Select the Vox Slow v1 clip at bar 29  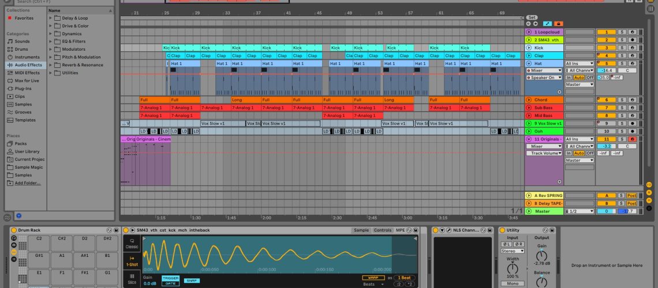coord(223,123)
